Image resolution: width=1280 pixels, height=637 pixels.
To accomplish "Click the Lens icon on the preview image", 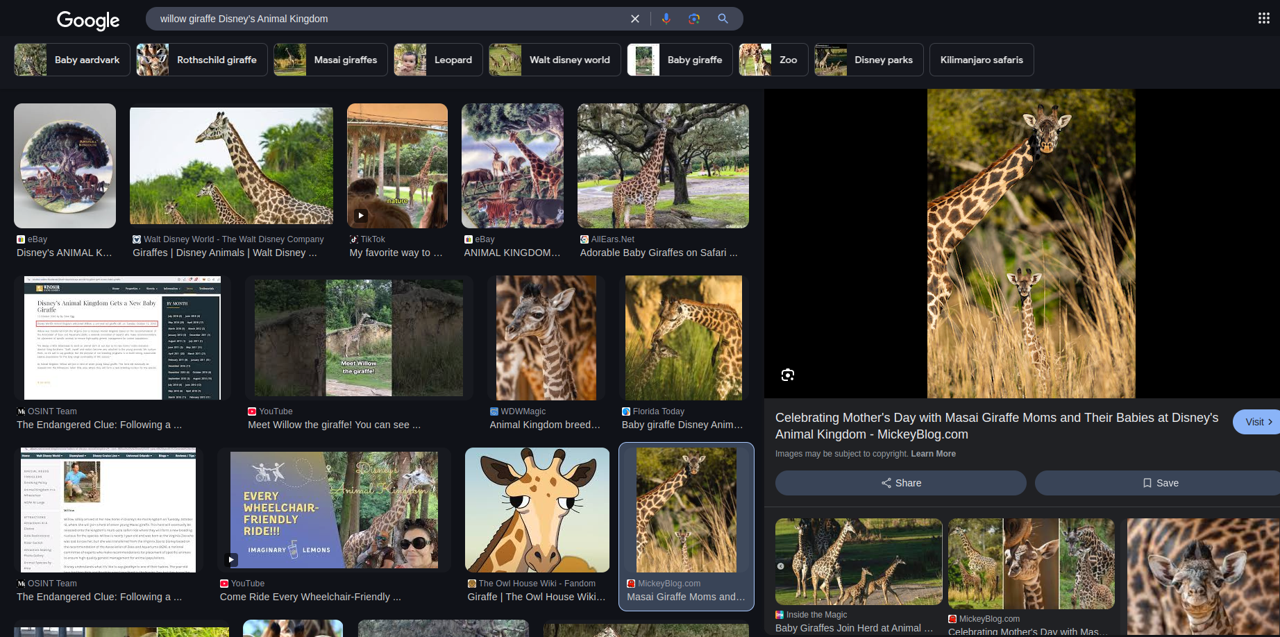I will pos(787,375).
